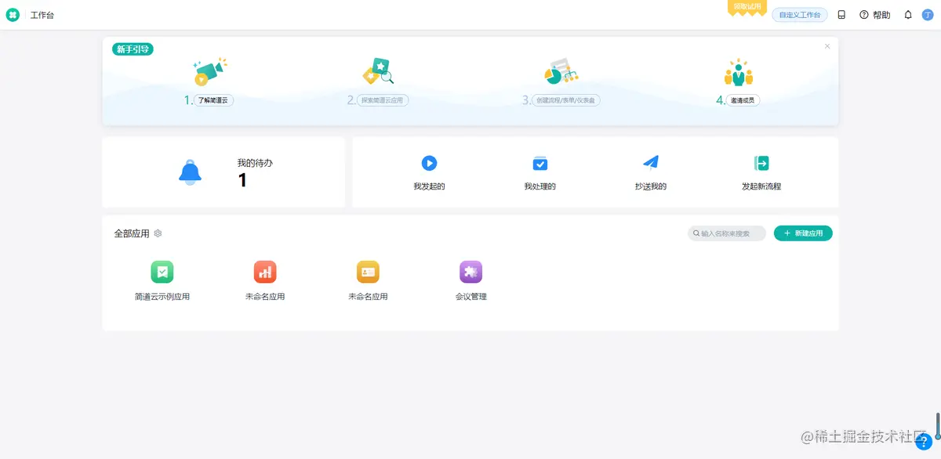Click the explore apps magnifier illustration
941x459 pixels.
(377, 71)
